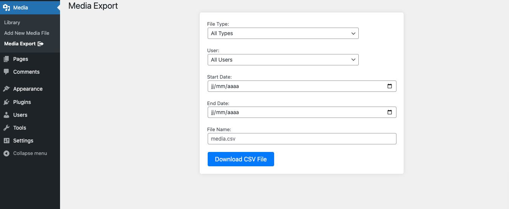
Task: Open the Start Date calendar picker
Action: point(390,86)
